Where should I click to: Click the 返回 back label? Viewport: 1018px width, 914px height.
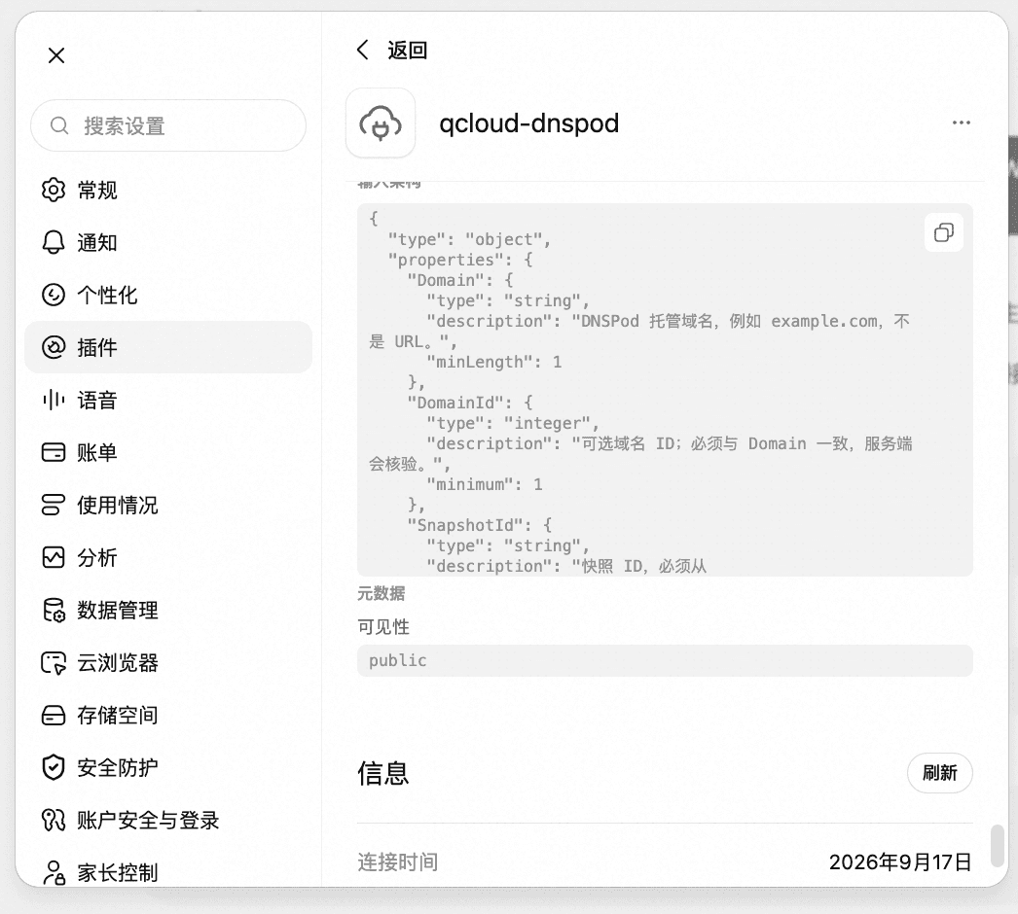click(x=407, y=50)
